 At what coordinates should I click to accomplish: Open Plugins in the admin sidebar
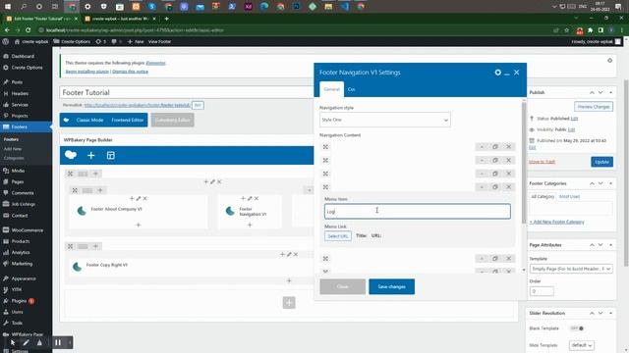coord(19,301)
